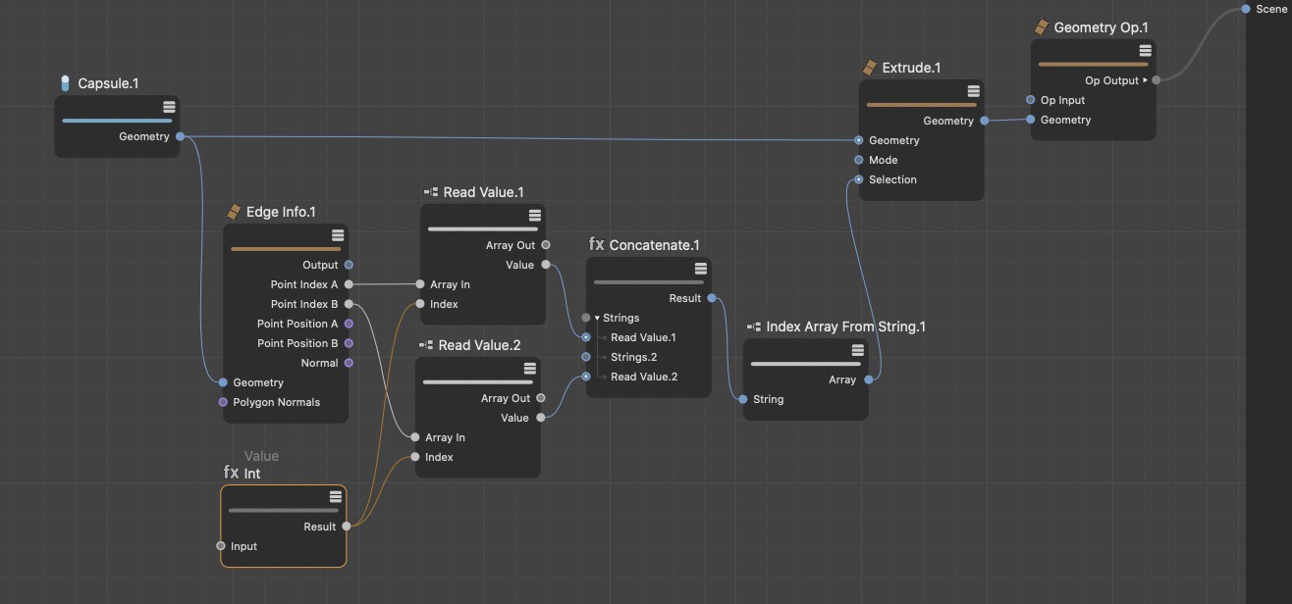Click the Geometry Op.1 color bar
This screenshot has height=604, width=1292.
(x=1093, y=65)
